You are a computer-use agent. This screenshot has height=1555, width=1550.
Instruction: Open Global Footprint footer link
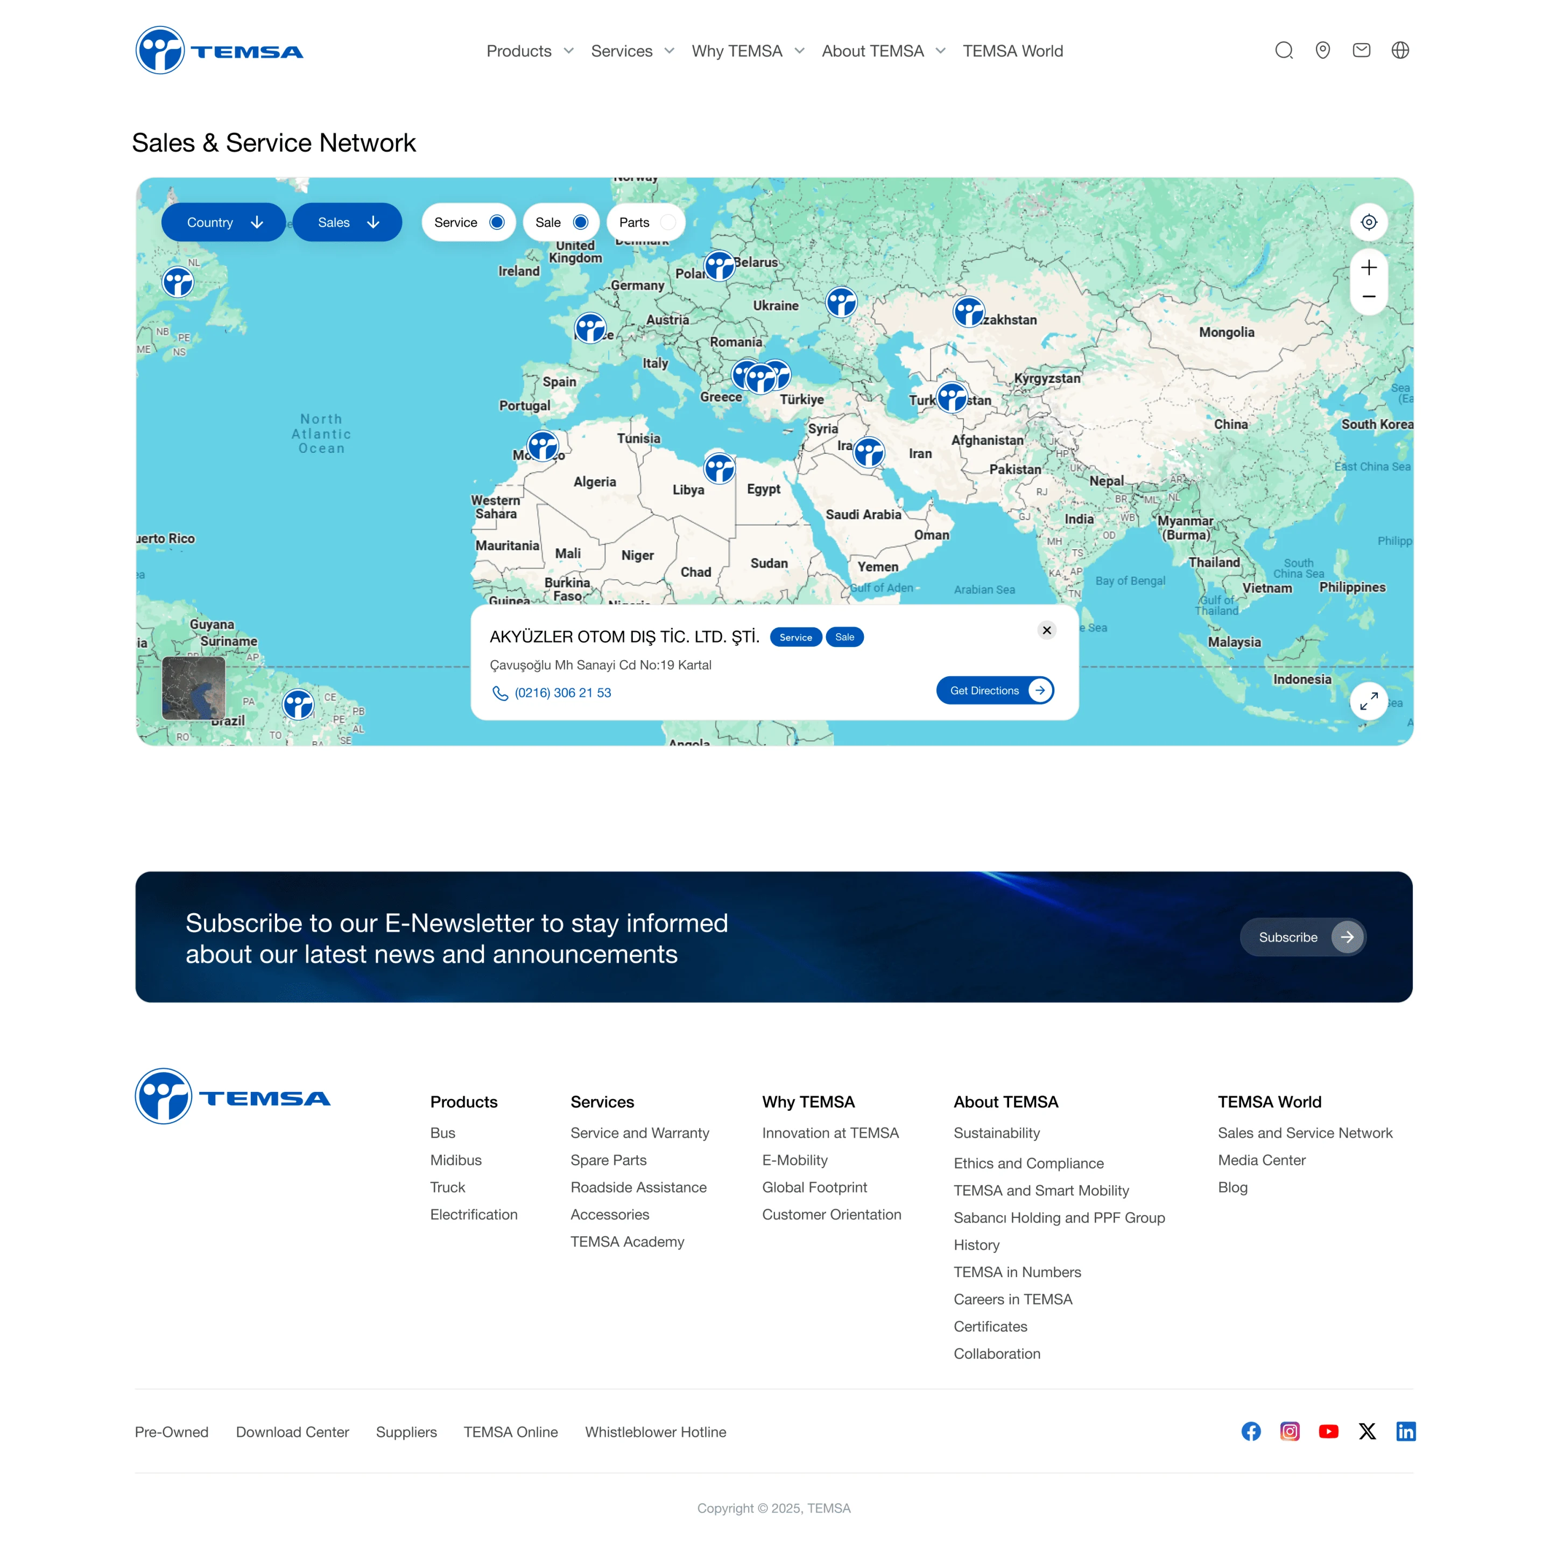tap(814, 1188)
